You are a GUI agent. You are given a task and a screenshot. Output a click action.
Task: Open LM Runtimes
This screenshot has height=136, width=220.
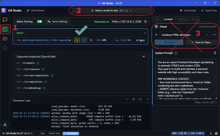(35, 10)
